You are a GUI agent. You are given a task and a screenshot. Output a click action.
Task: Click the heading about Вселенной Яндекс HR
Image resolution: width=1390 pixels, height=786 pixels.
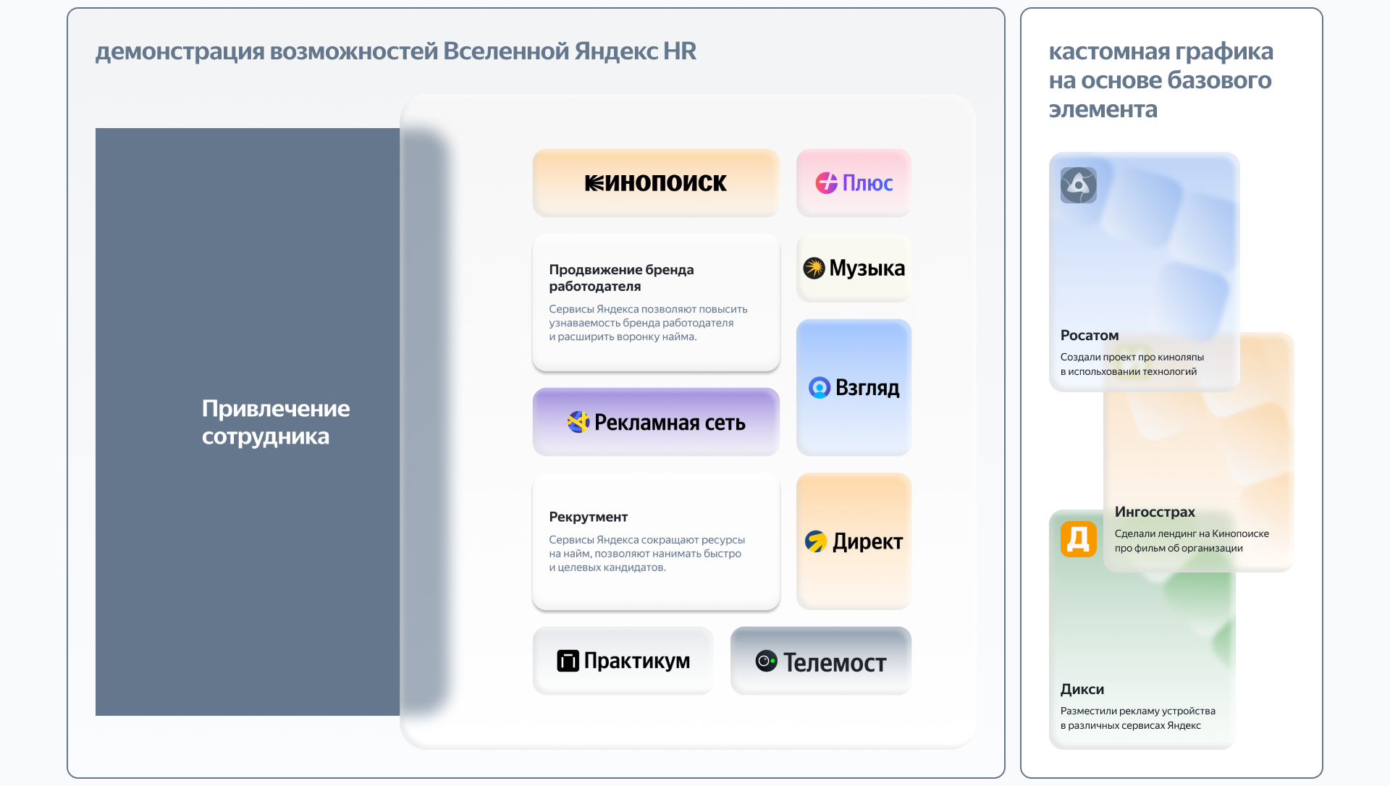click(x=395, y=51)
